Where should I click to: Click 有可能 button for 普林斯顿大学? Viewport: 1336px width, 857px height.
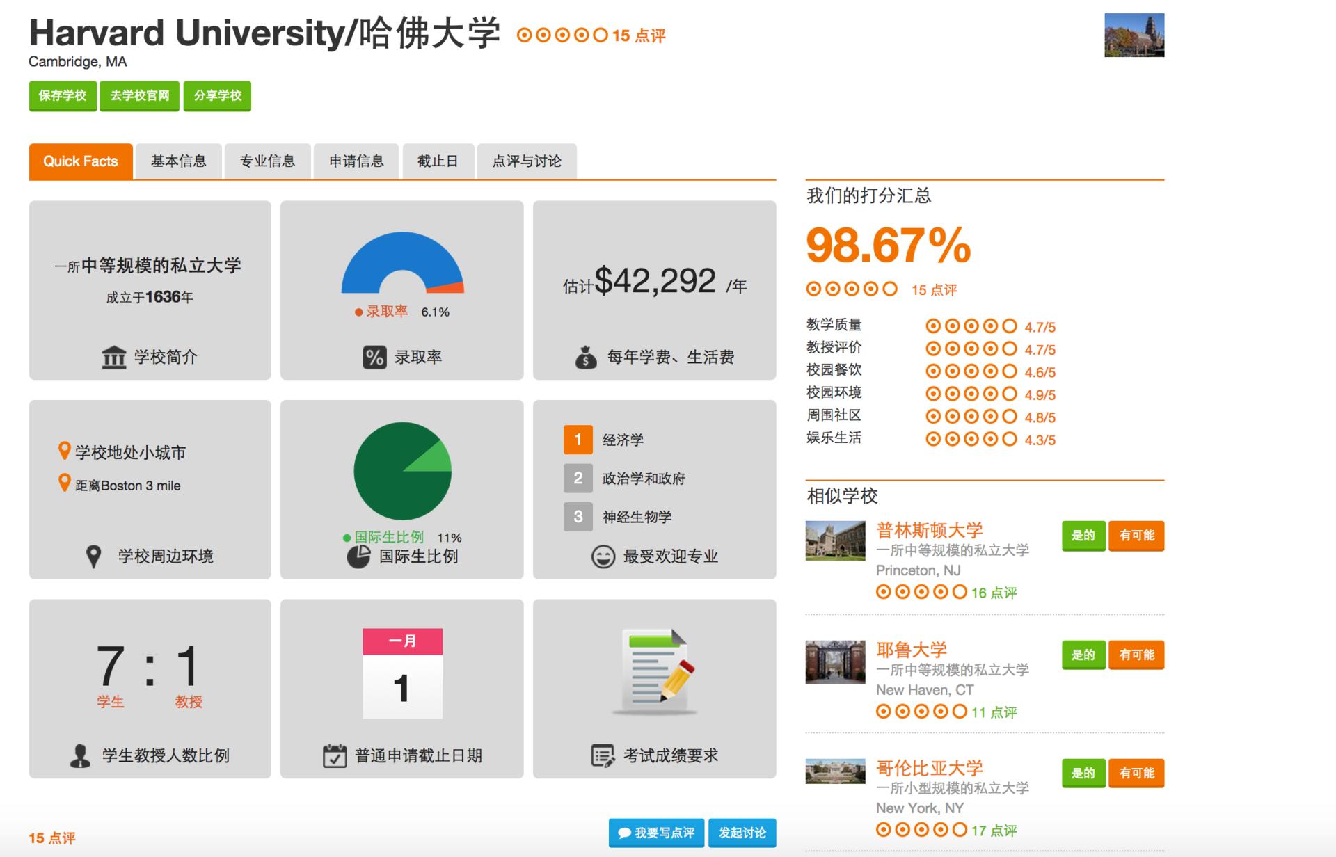tap(1136, 536)
